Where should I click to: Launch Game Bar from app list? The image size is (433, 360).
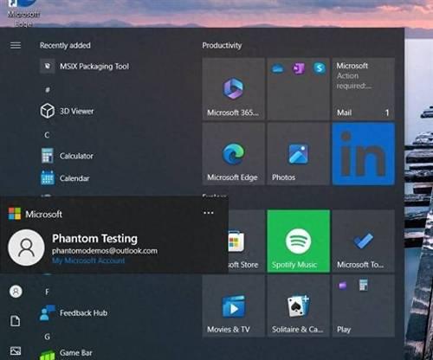67,353
